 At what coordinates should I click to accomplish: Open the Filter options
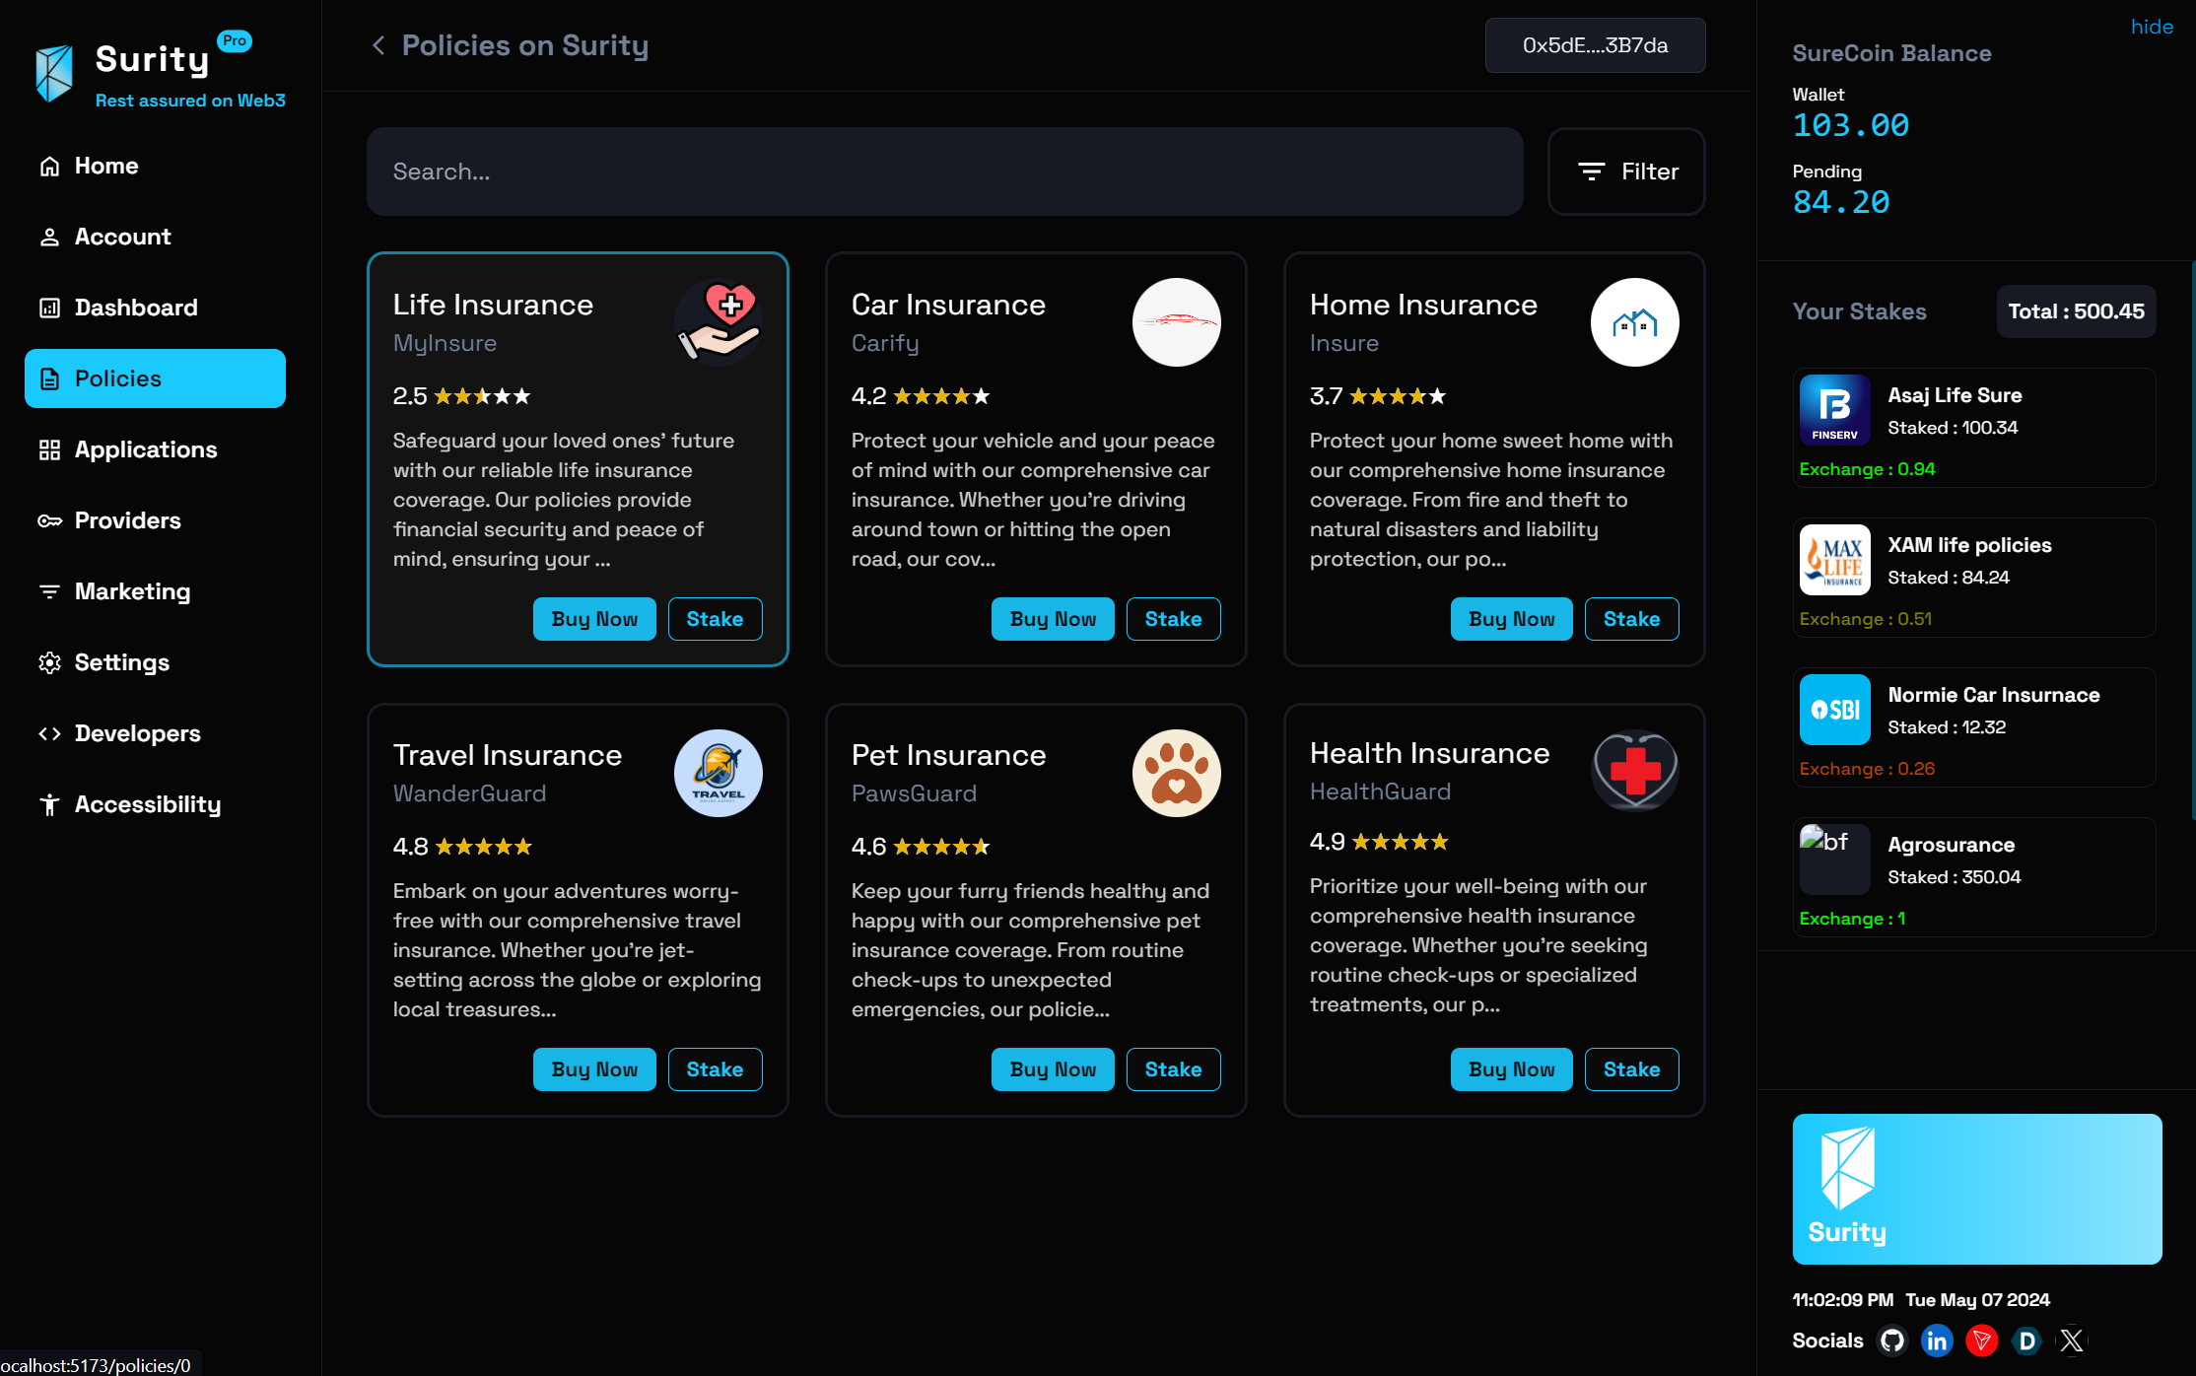[x=1626, y=172]
